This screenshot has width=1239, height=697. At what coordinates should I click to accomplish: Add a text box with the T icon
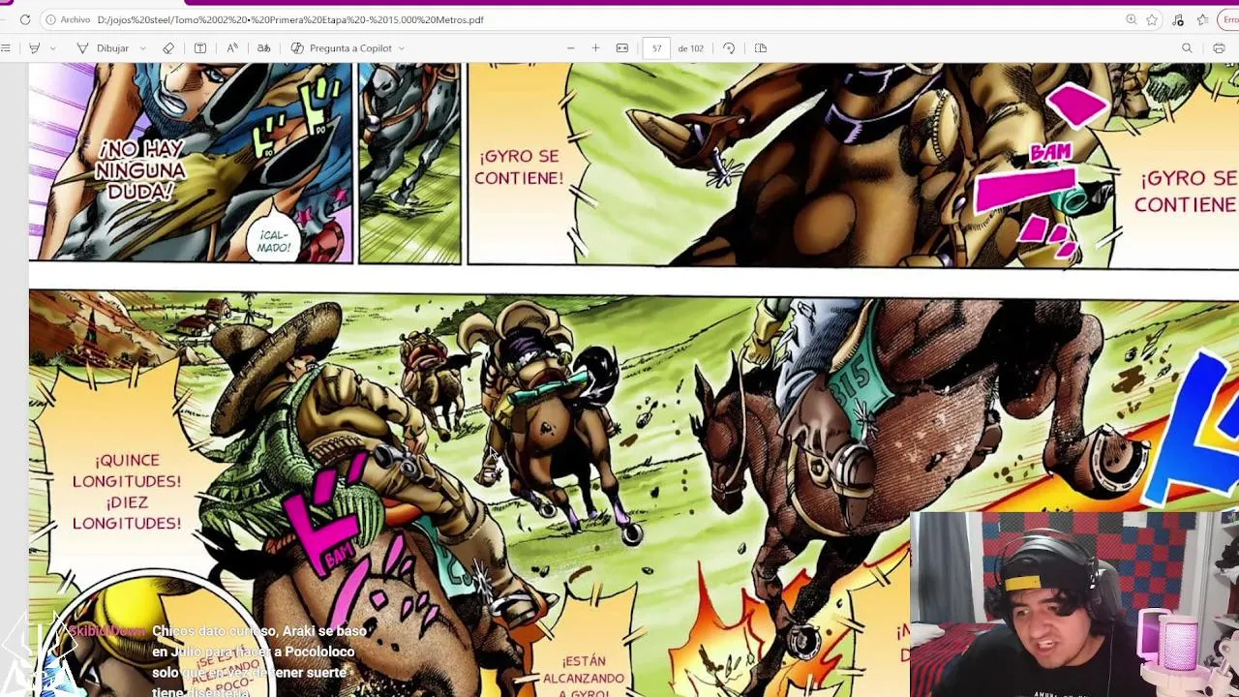point(200,48)
